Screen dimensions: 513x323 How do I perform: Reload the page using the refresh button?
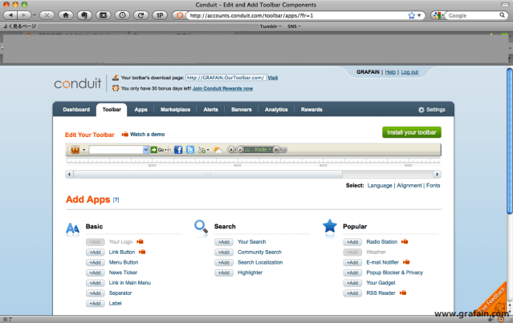click(141, 15)
